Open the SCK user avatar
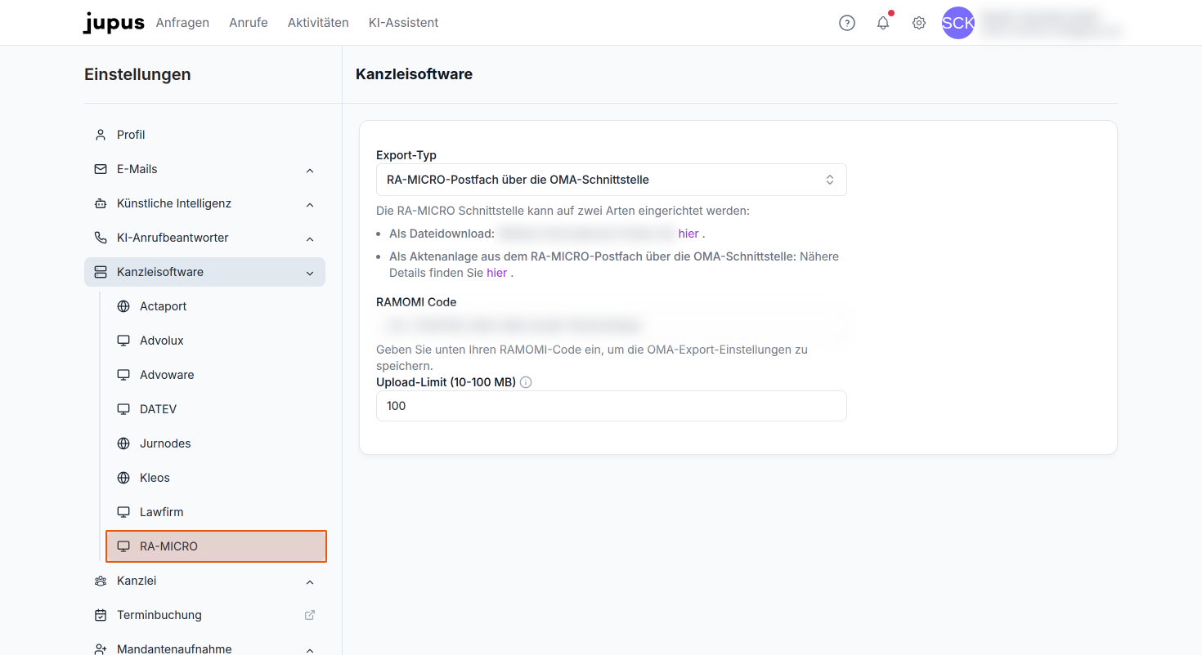Image resolution: width=1202 pixels, height=655 pixels. click(958, 23)
